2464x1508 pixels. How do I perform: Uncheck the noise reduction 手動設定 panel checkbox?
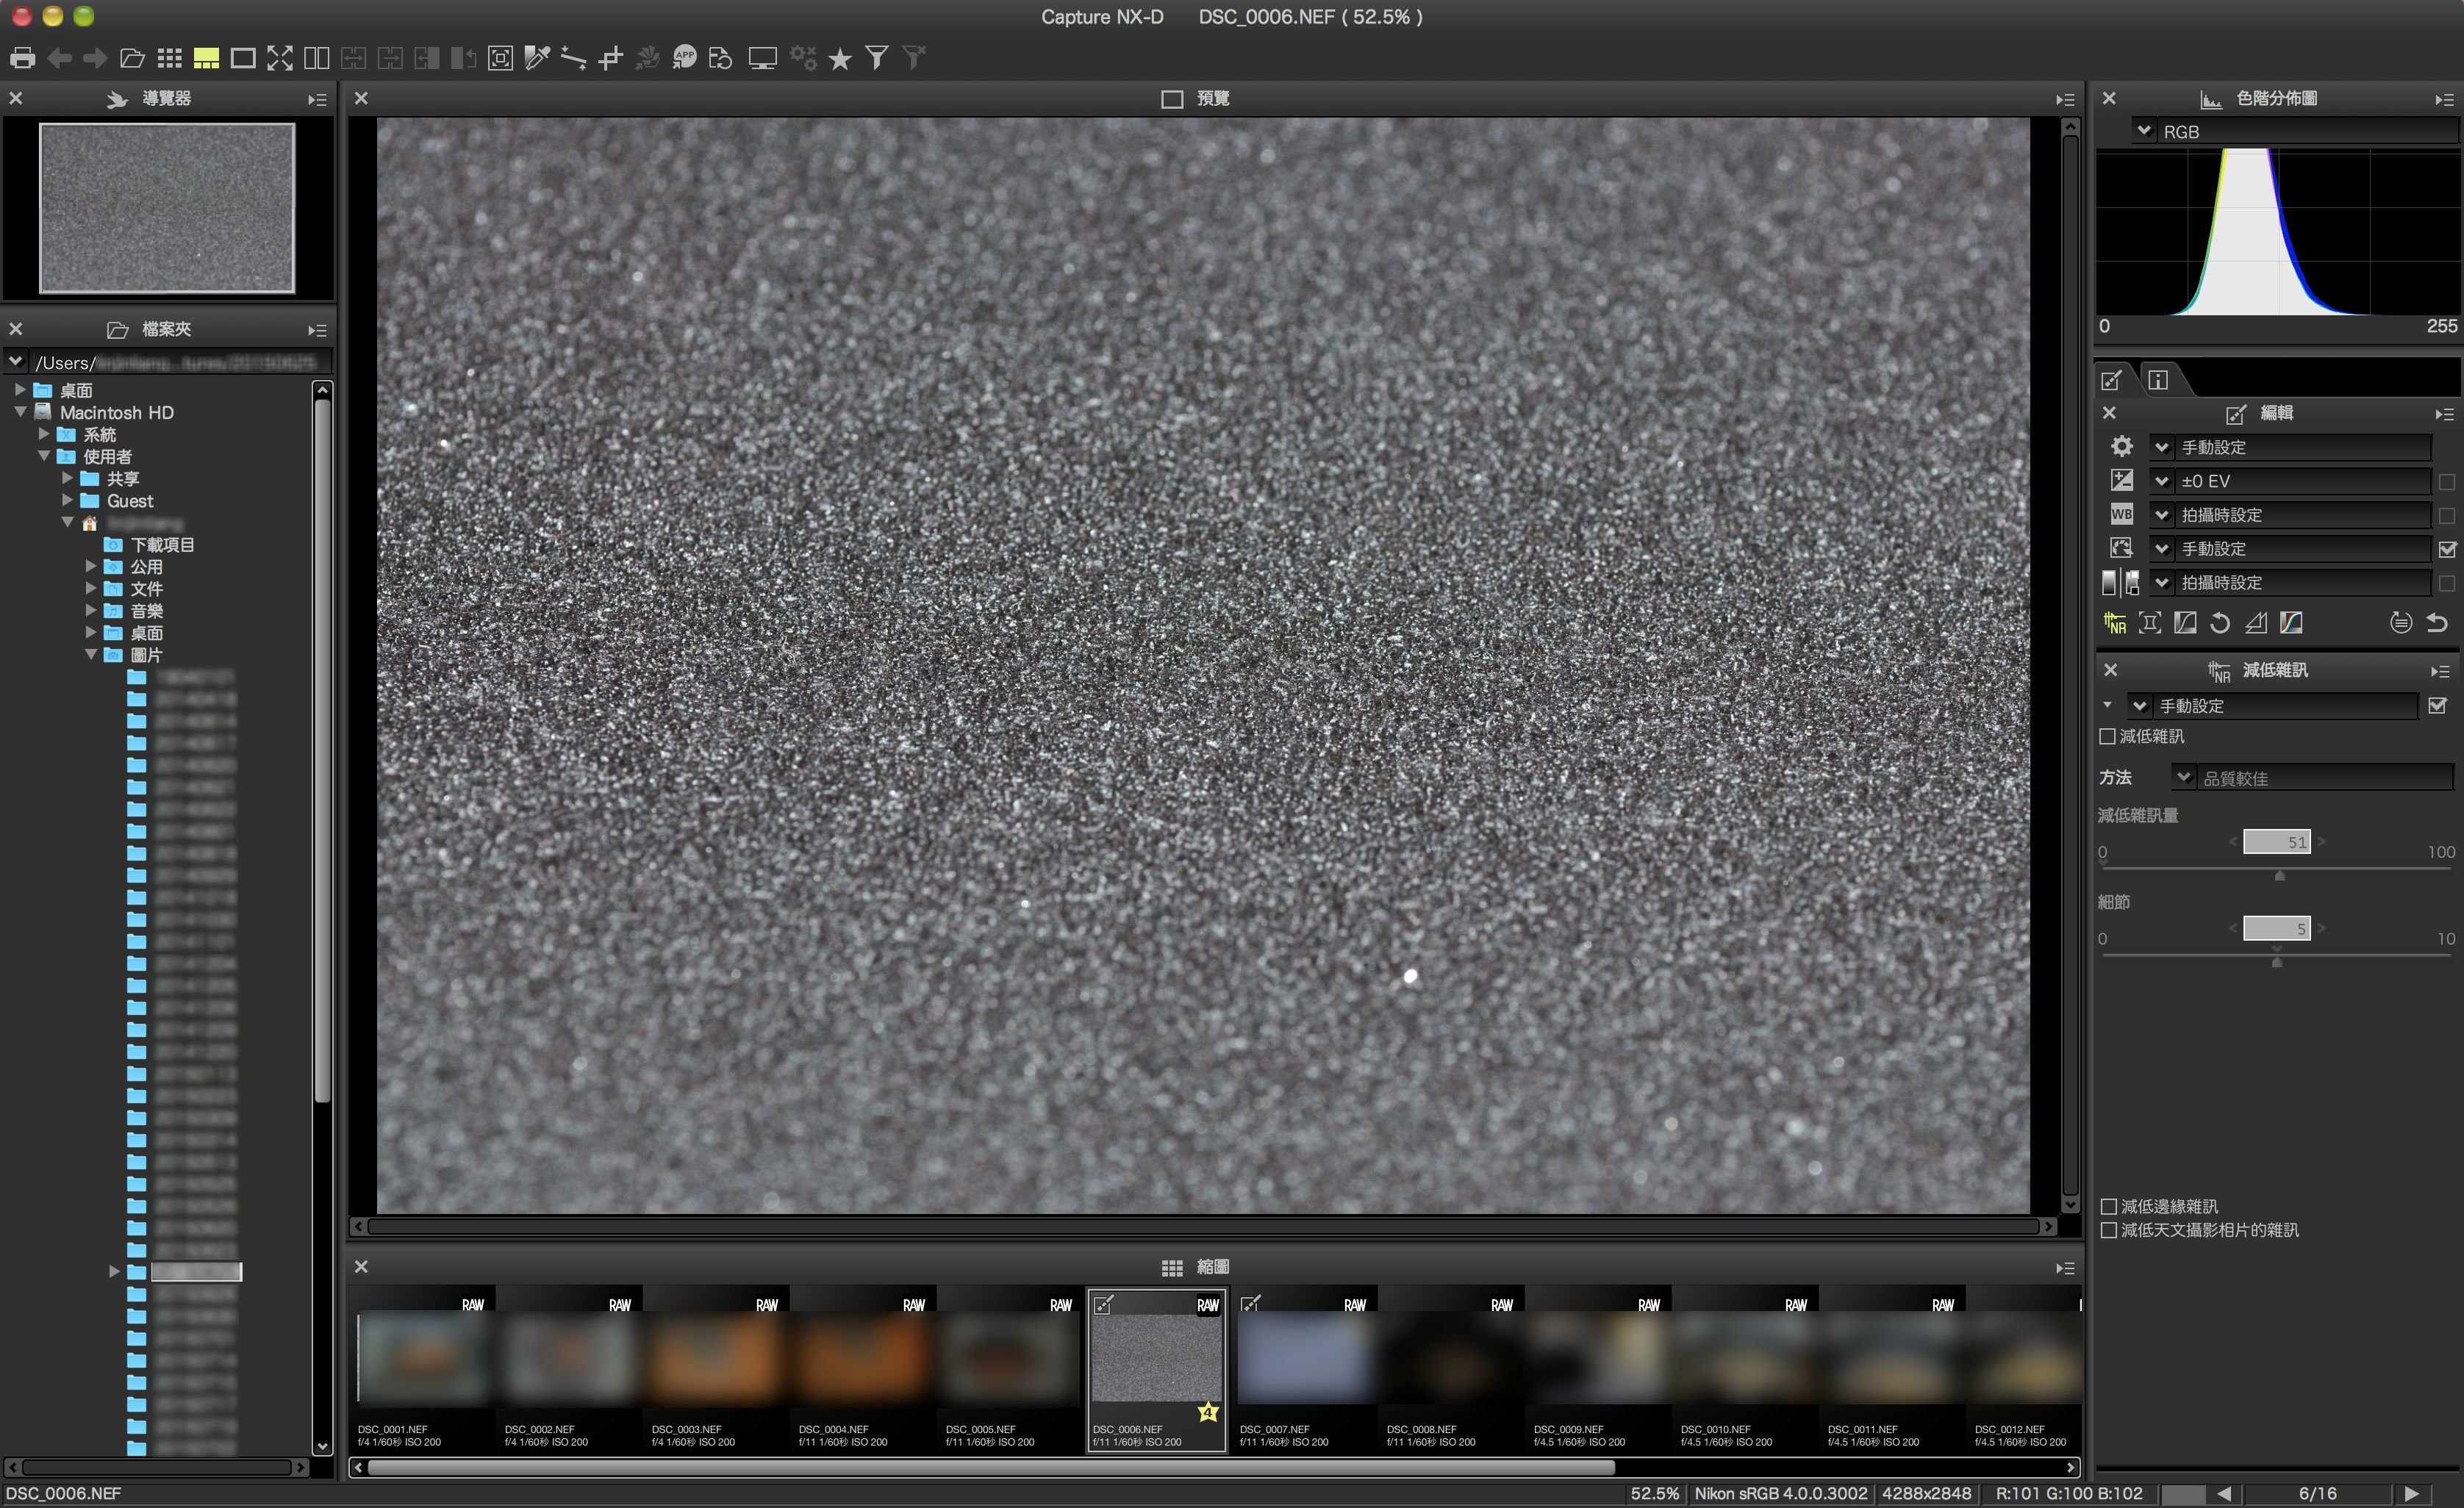point(2437,706)
